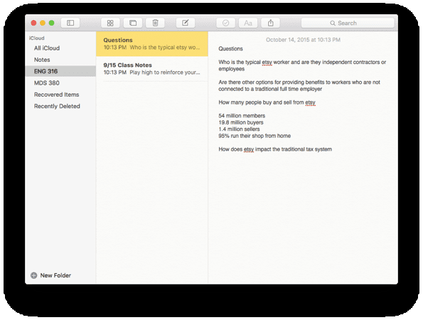The image size is (423, 320).
Task: Delete the note with trash icon
Action: point(155,23)
